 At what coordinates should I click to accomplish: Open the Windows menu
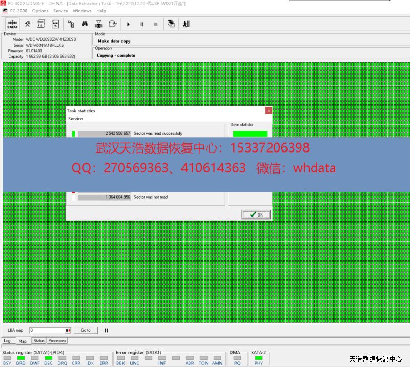82,11
